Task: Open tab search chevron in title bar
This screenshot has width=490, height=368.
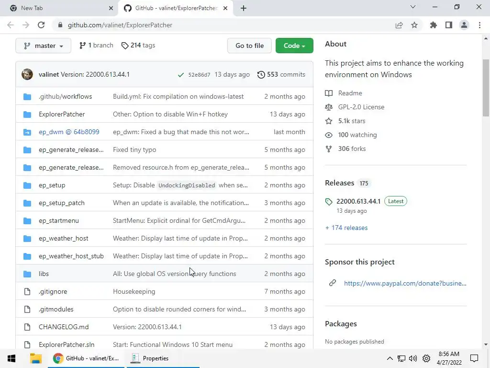Action: click(413, 7)
